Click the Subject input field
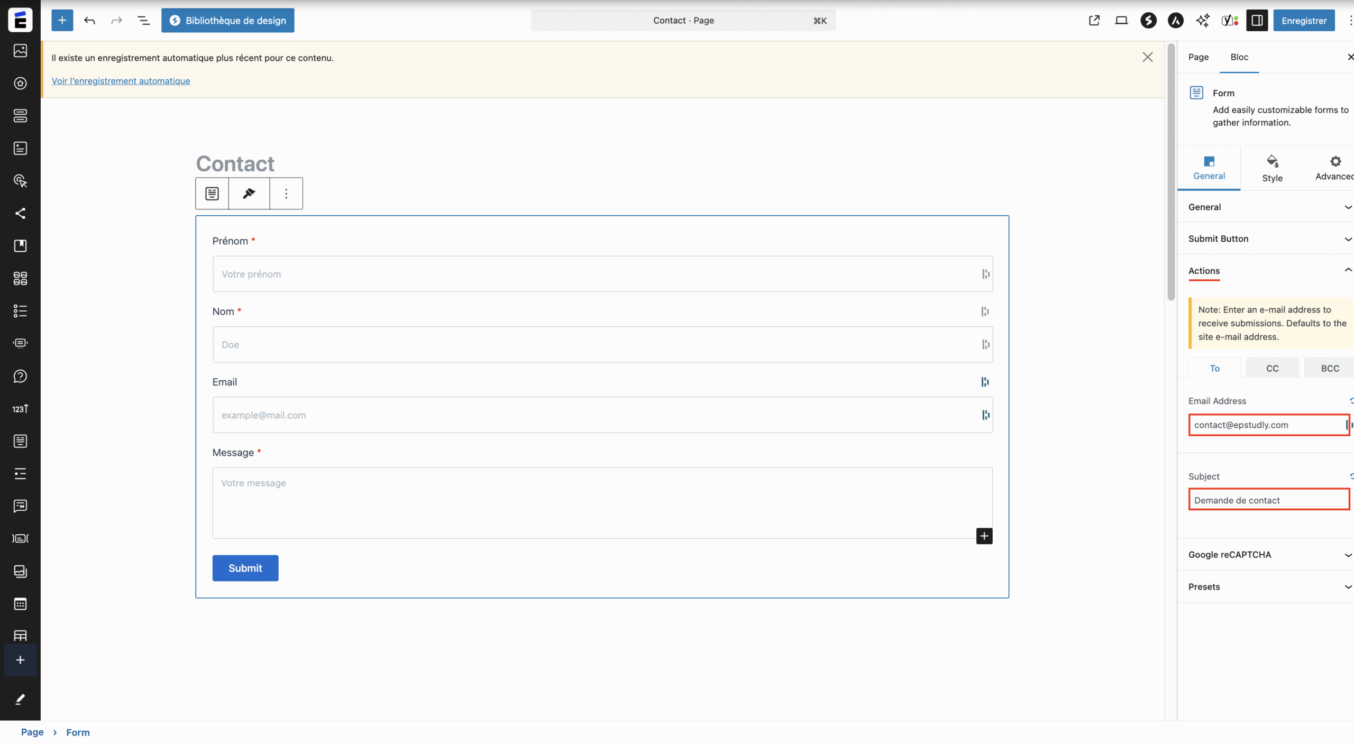1354x744 pixels. (1268, 500)
